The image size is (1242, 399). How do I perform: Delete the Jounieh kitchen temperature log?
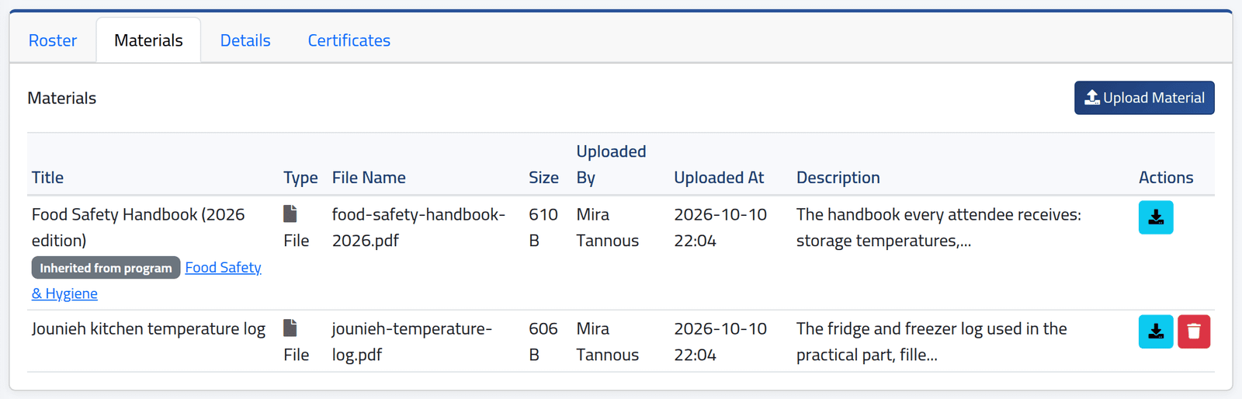[x=1194, y=331]
